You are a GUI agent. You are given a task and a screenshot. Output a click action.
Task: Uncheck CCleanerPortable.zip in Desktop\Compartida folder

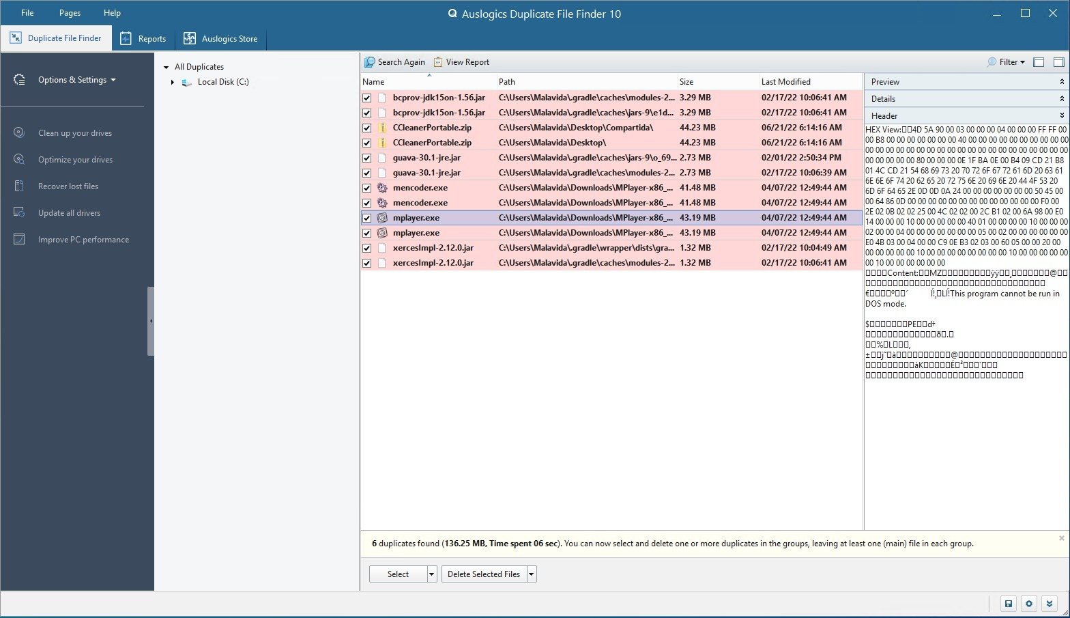point(367,128)
